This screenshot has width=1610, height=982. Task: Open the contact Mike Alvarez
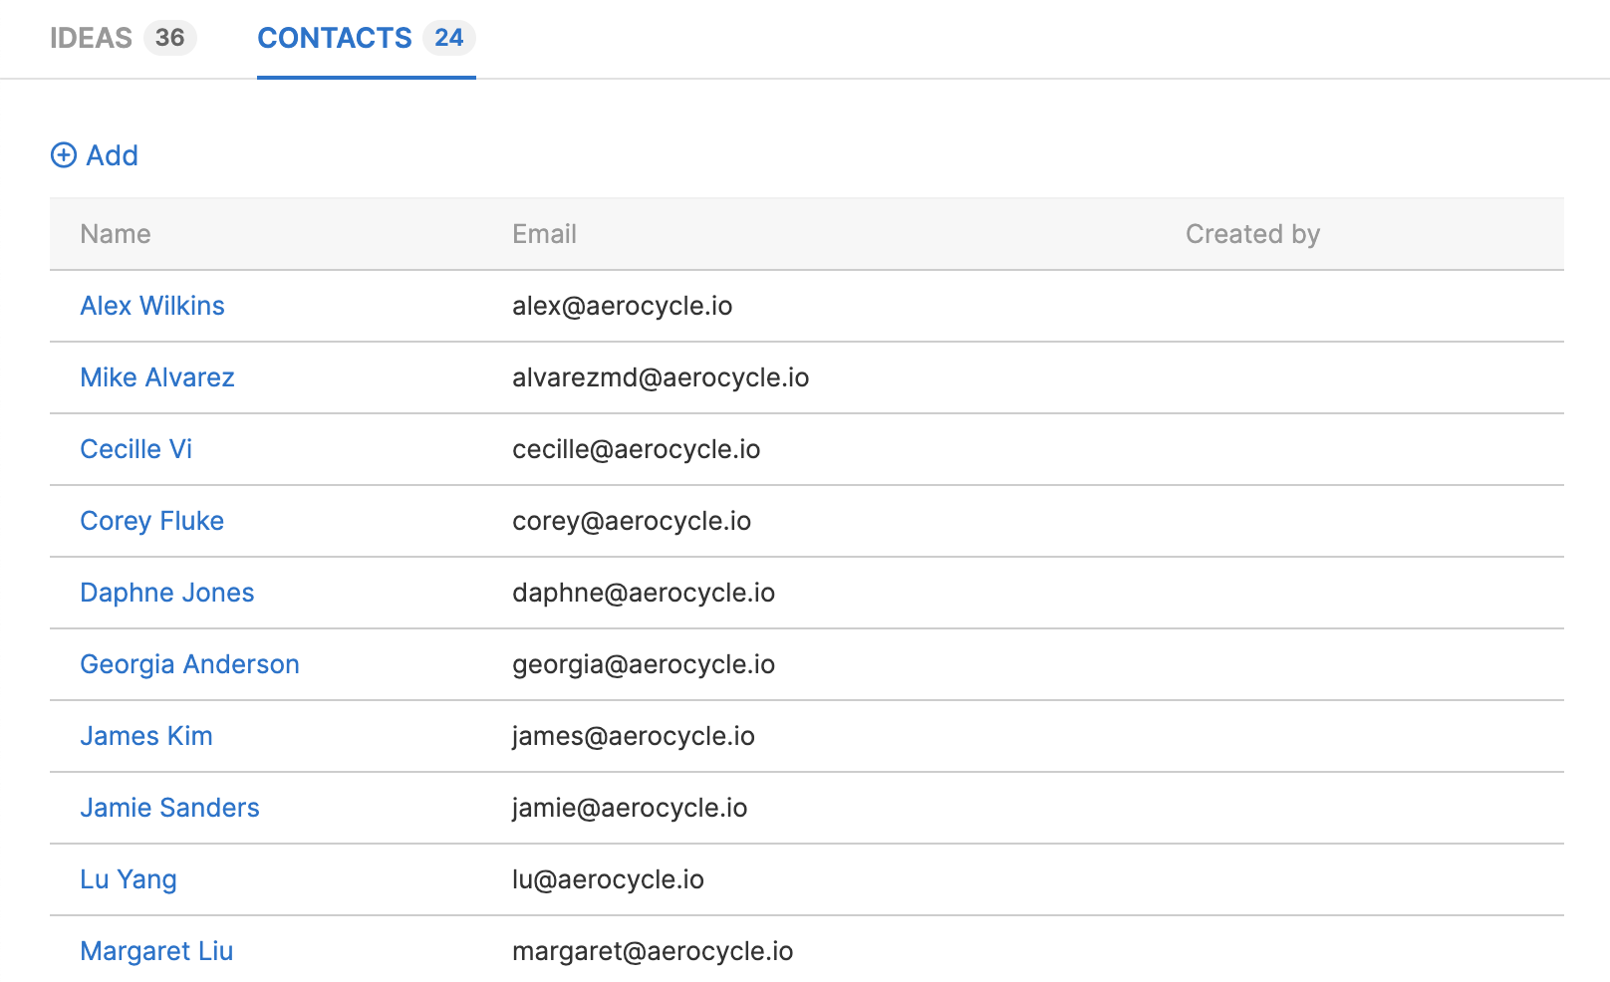coord(157,377)
